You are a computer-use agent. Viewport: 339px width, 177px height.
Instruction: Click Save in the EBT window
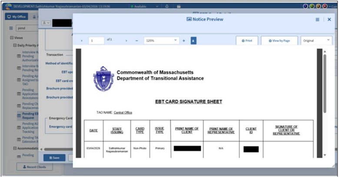[54, 158]
